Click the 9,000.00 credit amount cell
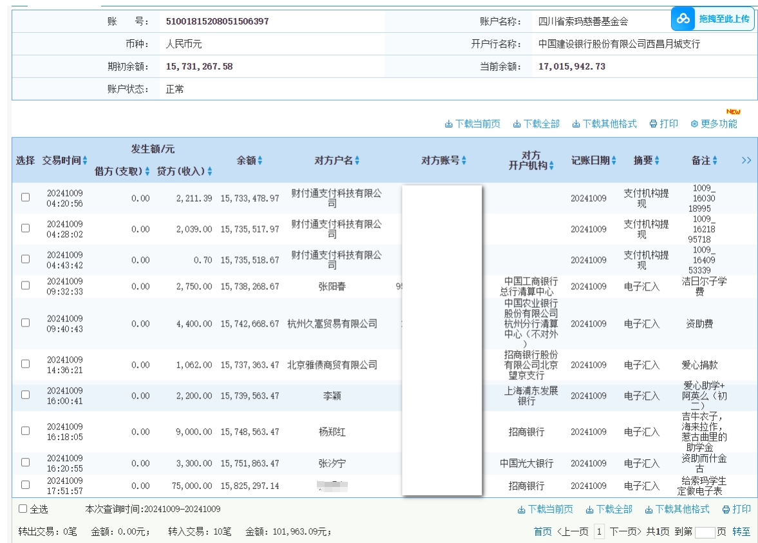 pos(194,432)
